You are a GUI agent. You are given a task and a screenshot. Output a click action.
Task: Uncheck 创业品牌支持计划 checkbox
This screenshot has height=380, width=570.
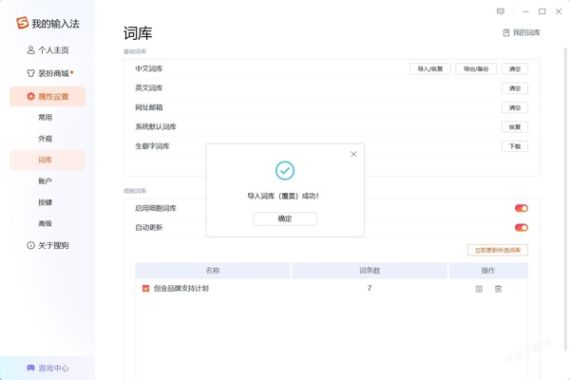[x=145, y=288]
